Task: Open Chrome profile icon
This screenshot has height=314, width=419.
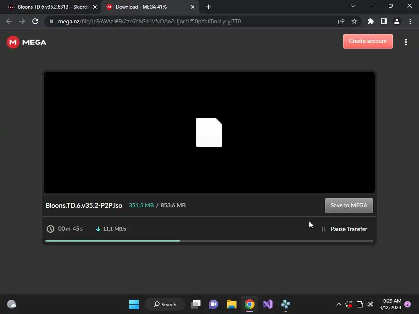Action: point(397,21)
